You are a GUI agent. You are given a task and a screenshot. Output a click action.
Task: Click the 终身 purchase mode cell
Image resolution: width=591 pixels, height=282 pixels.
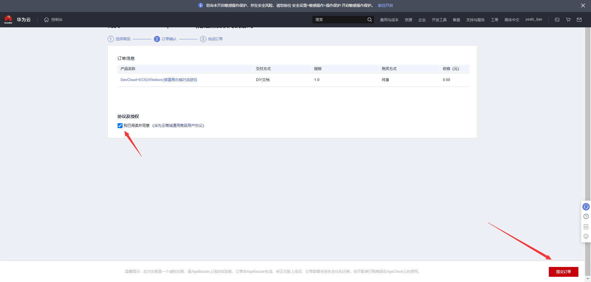click(x=385, y=80)
